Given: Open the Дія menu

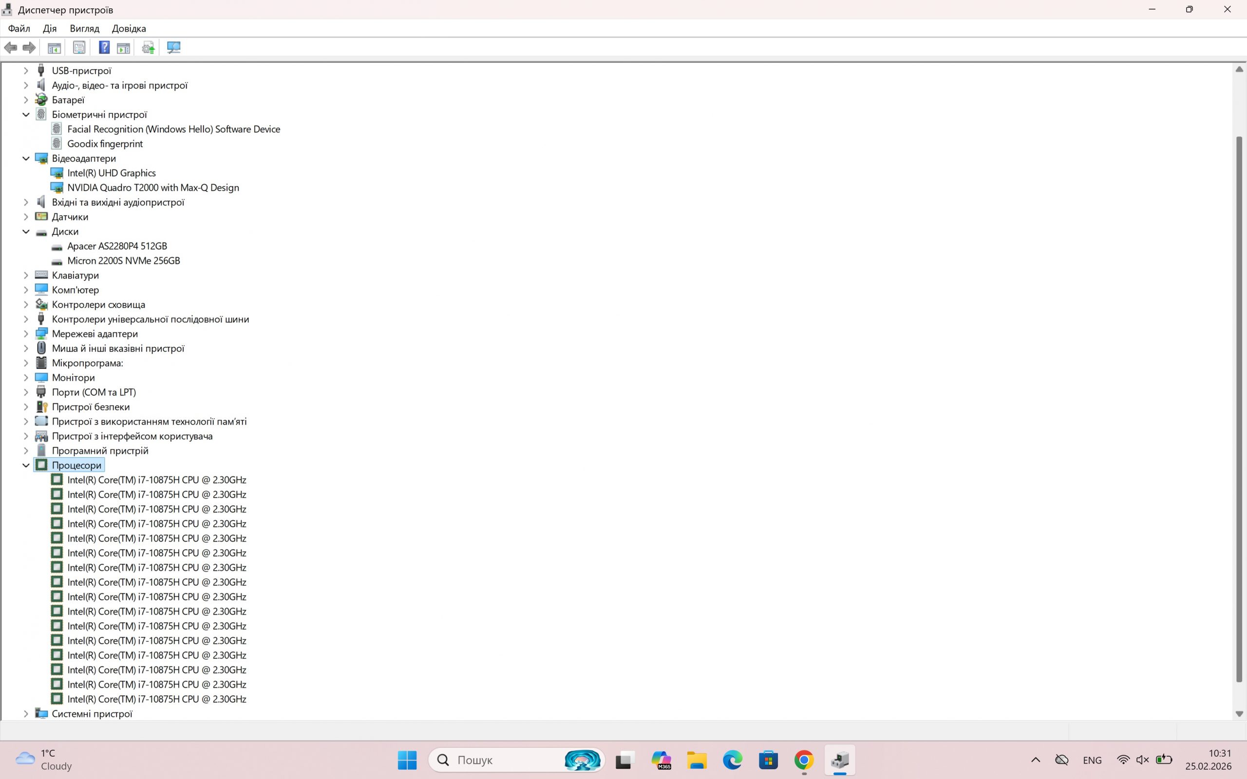Looking at the screenshot, I should point(50,28).
